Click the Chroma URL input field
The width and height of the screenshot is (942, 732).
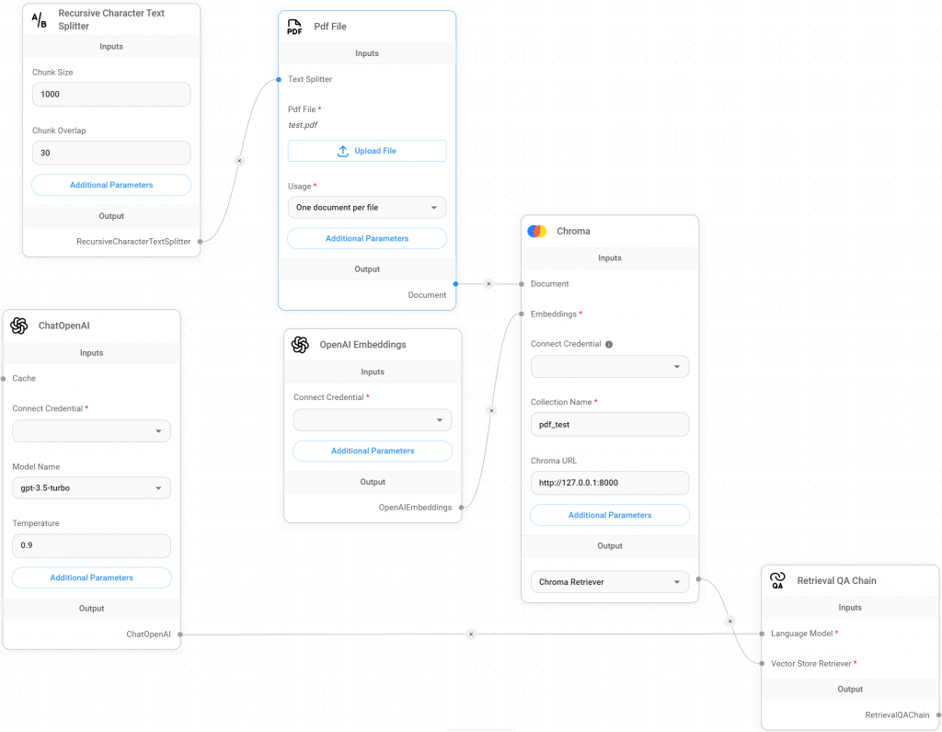610,483
